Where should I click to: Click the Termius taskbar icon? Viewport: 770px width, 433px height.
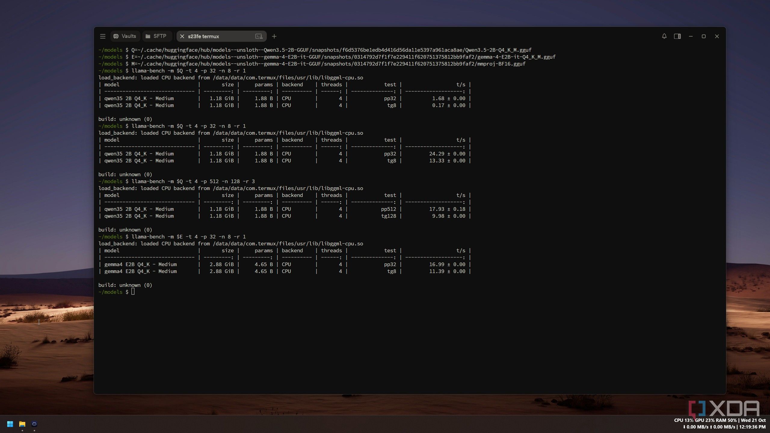tap(34, 424)
